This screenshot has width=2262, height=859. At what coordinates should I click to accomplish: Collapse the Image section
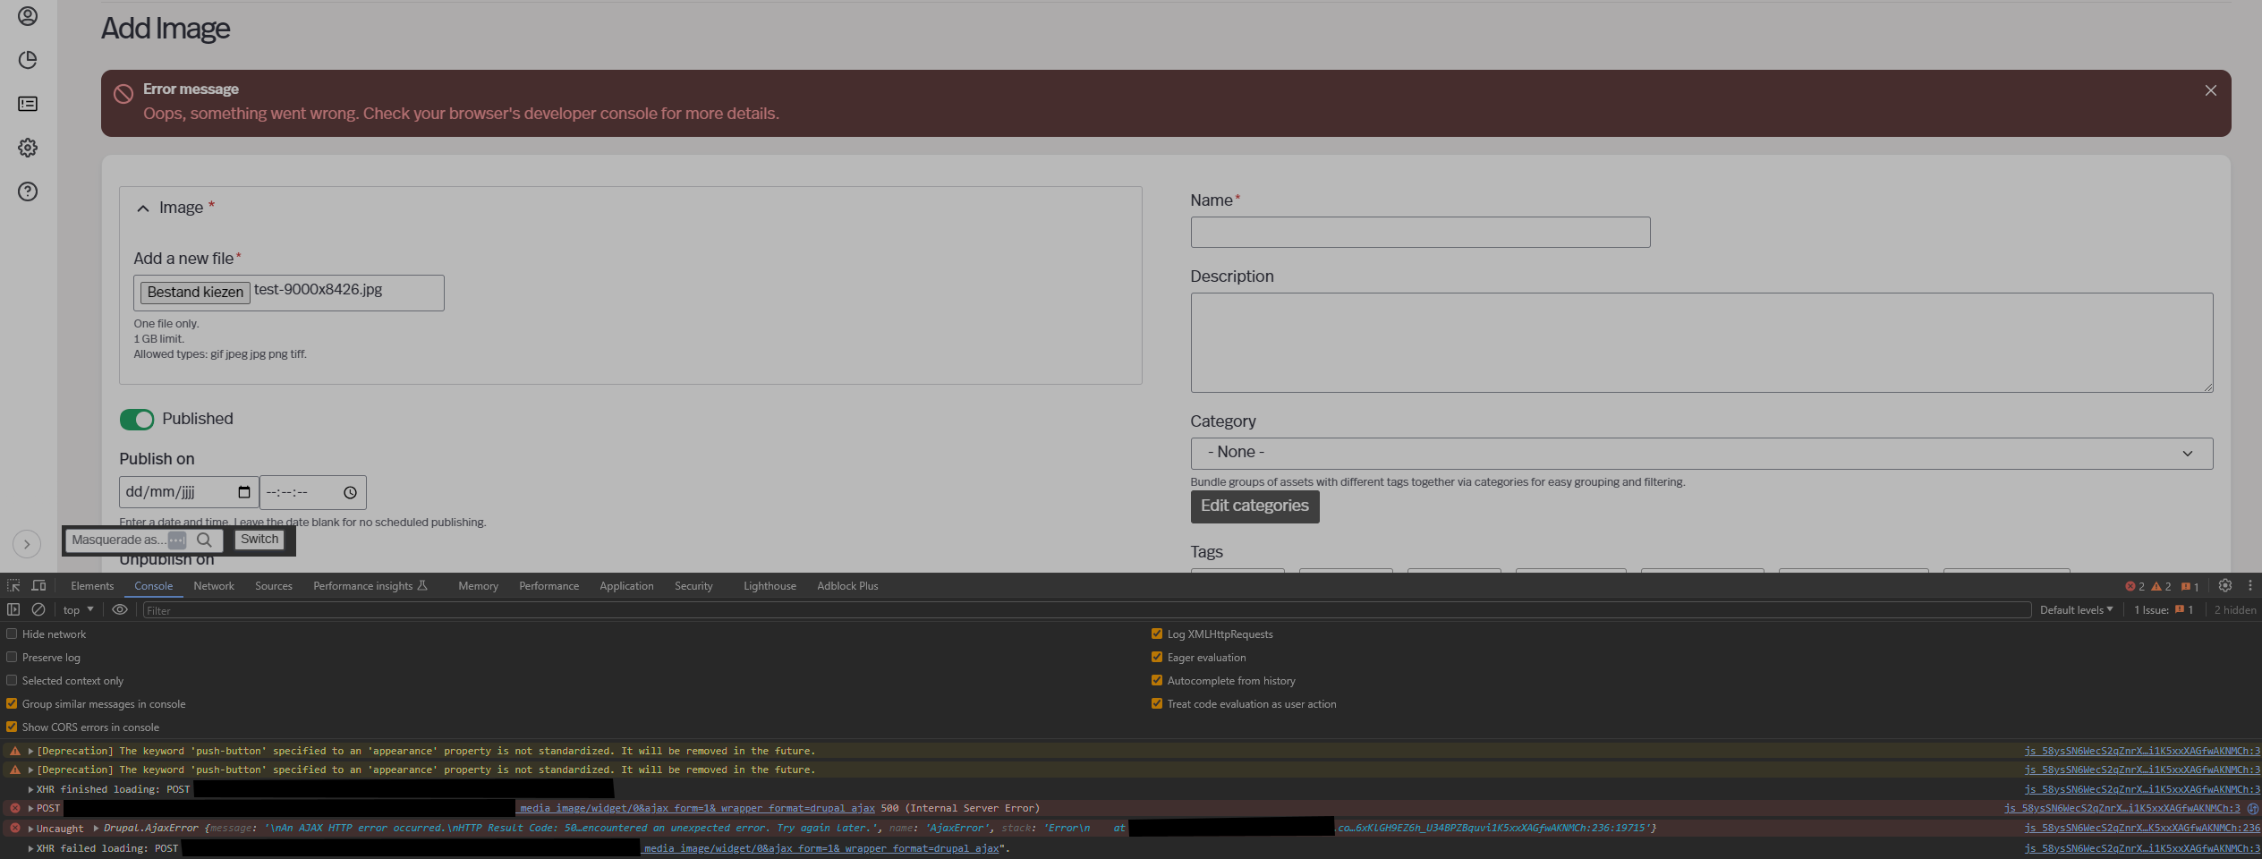143,208
